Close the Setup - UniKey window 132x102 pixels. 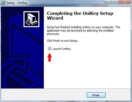tap(125, 2)
